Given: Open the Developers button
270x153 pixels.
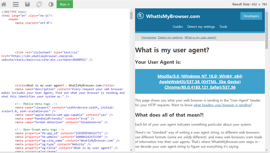Looking at the screenshot, I should click(251, 16).
